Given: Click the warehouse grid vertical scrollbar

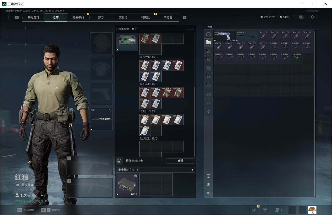Looking at the screenshot, I should point(315,114).
